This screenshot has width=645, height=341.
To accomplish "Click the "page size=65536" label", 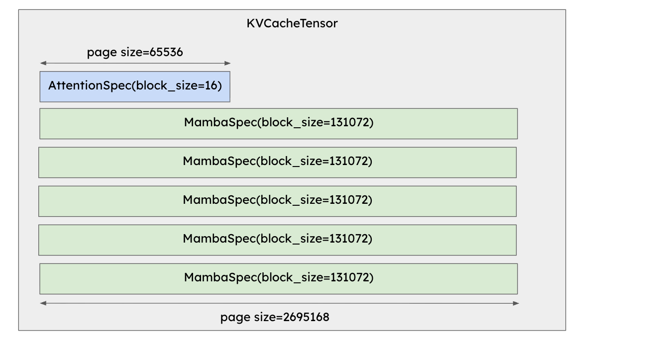I will tap(135, 52).
